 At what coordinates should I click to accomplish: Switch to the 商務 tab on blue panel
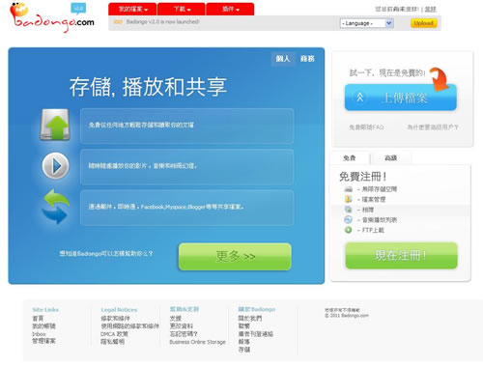coord(307,59)
